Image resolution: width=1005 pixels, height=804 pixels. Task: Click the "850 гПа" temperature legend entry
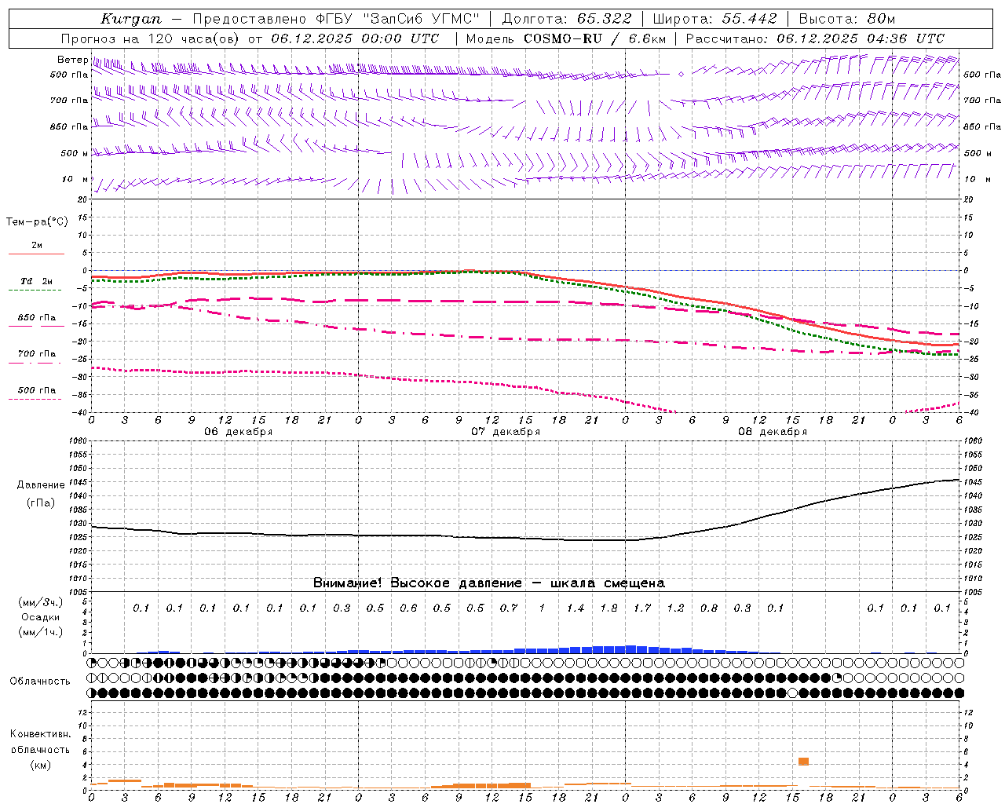point(37,318)
